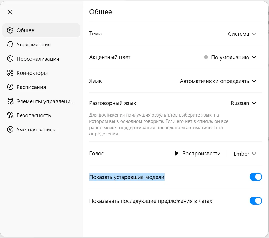Click the Персонализация sidebar icon
Image resolution: width=269 pixels, height=238 pixels.
click(x=10, y=59)
